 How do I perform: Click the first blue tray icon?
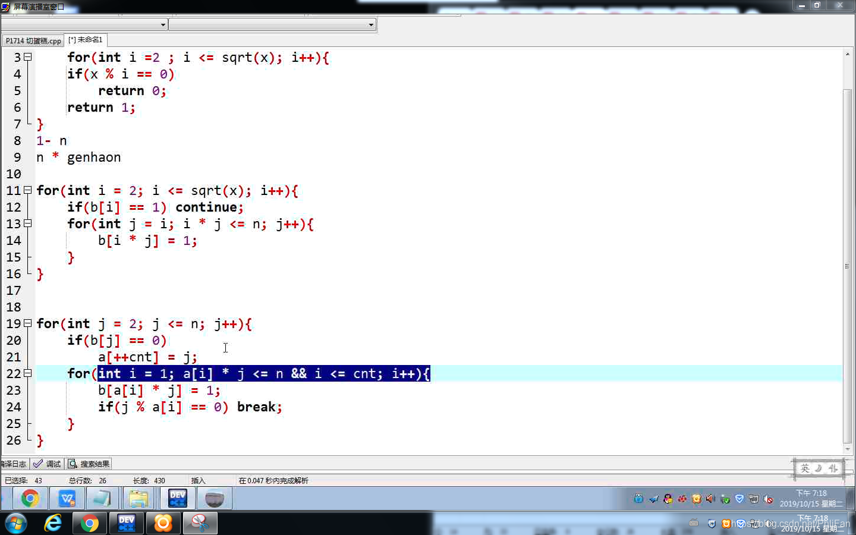pyautogui.click(x=638, y=499)
